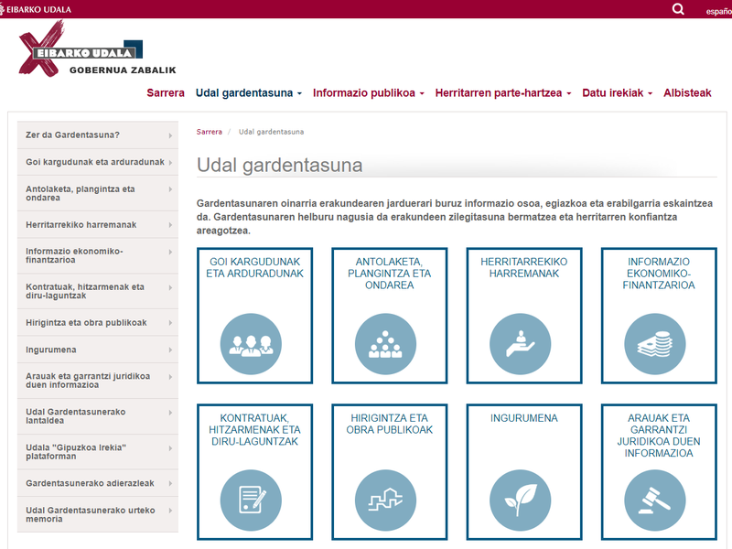The width and height of the screenshot is (732, 549).
Task: Click GOI KARGUDUNAK ETA ARDURADUNAK card title
Action: [255, 267]
